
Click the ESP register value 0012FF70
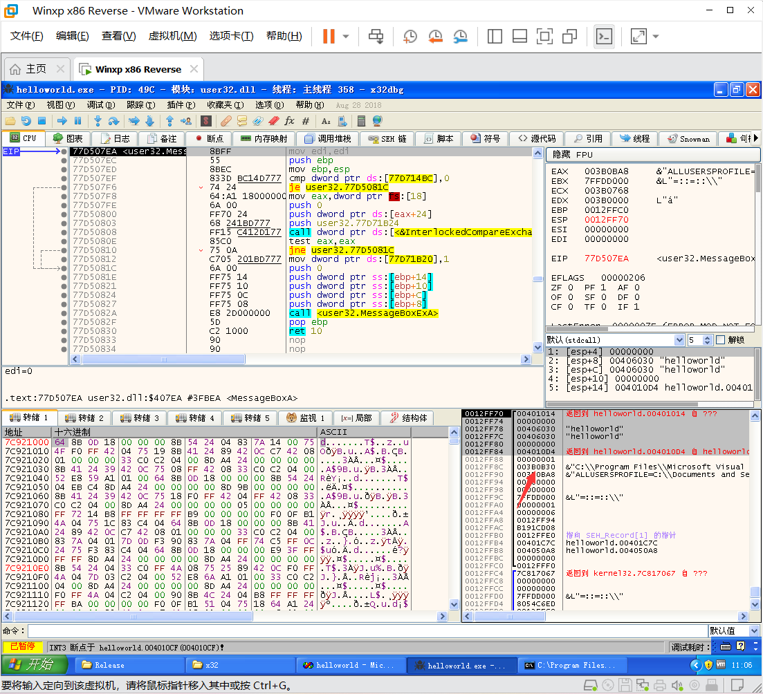click(606, 220)
